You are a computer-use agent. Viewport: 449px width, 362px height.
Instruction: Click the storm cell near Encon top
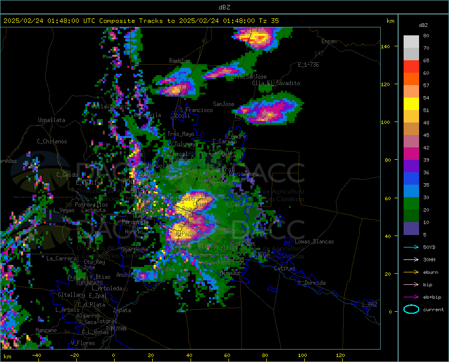[256, 37]
